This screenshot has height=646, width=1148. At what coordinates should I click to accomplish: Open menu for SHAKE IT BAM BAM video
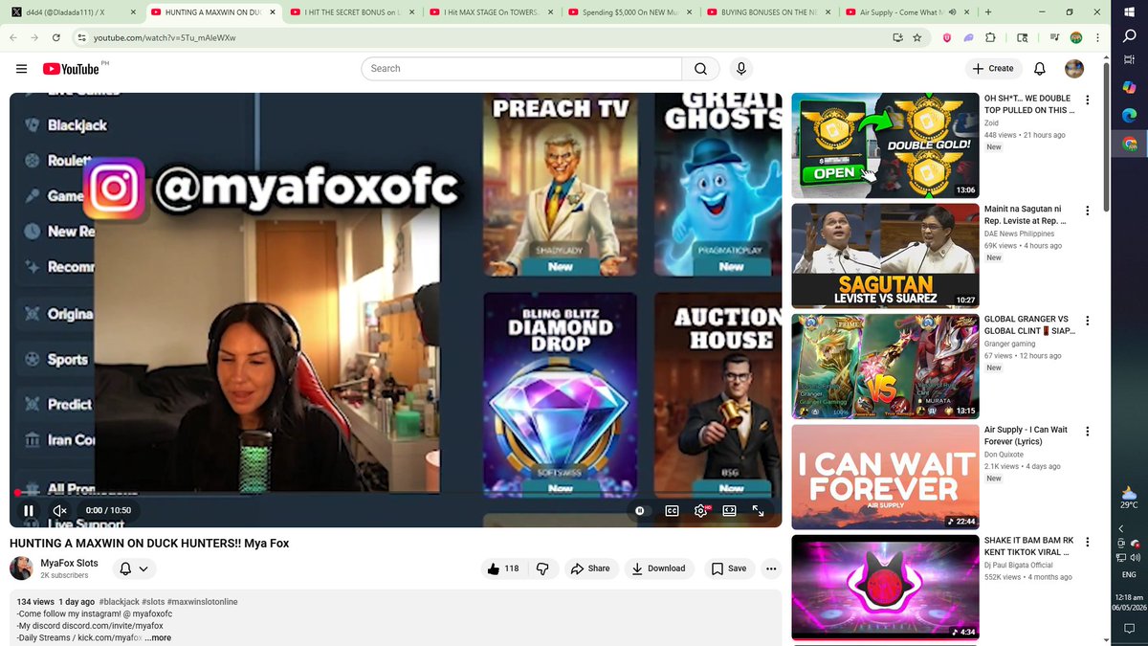click(1087, 542)
